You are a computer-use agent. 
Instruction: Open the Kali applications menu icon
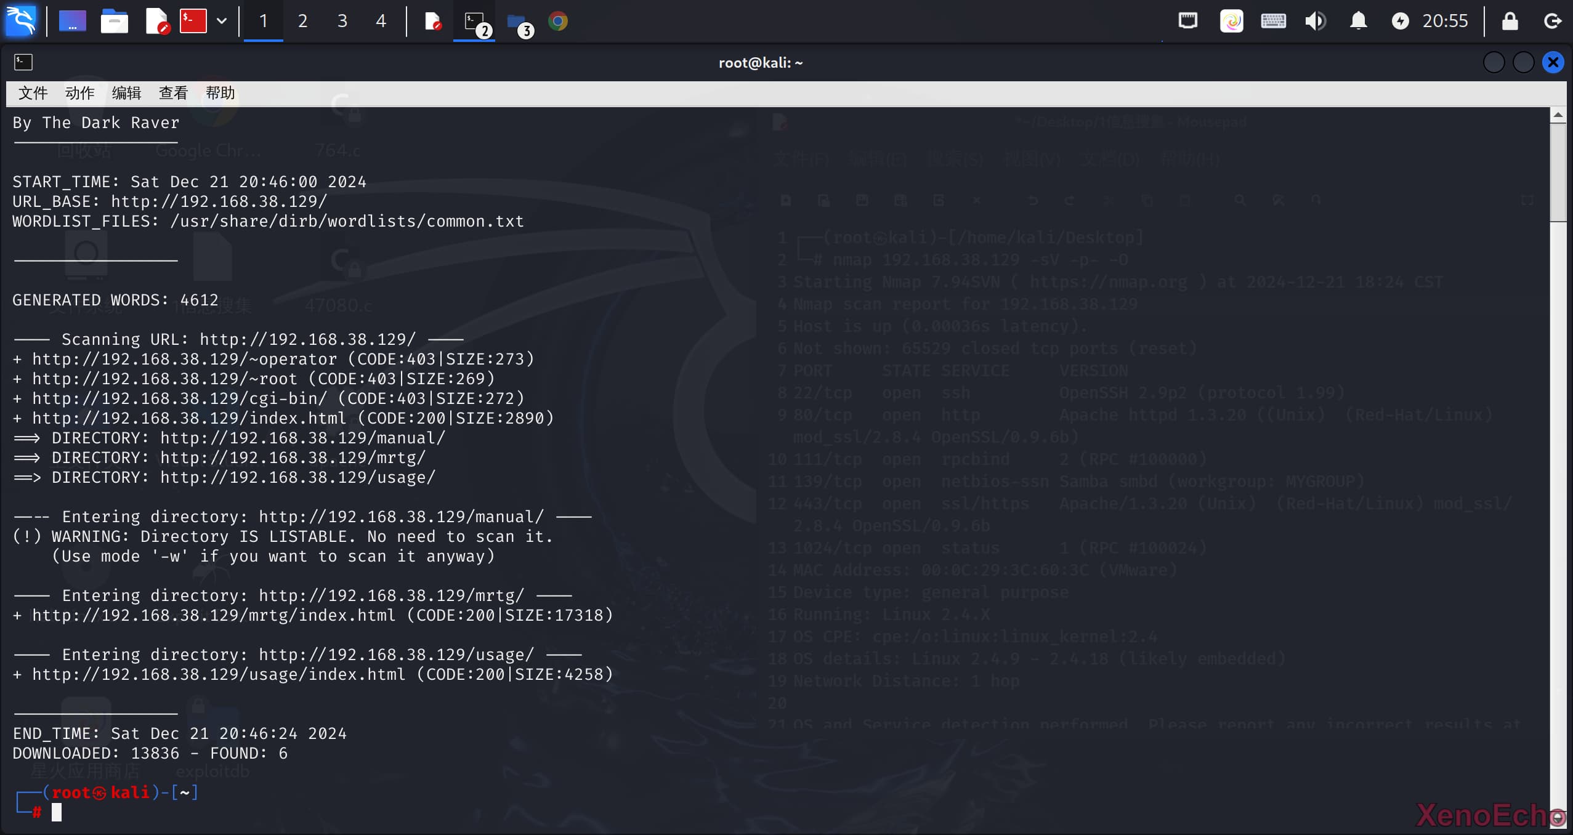coord(21,21)
